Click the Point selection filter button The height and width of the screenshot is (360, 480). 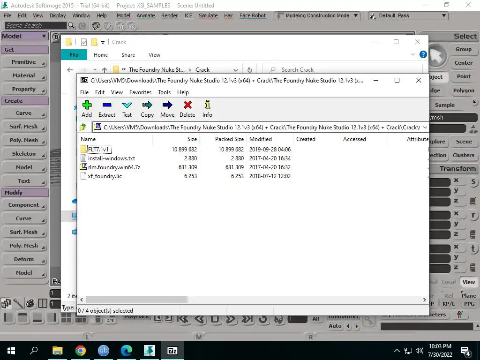(464, 76)
